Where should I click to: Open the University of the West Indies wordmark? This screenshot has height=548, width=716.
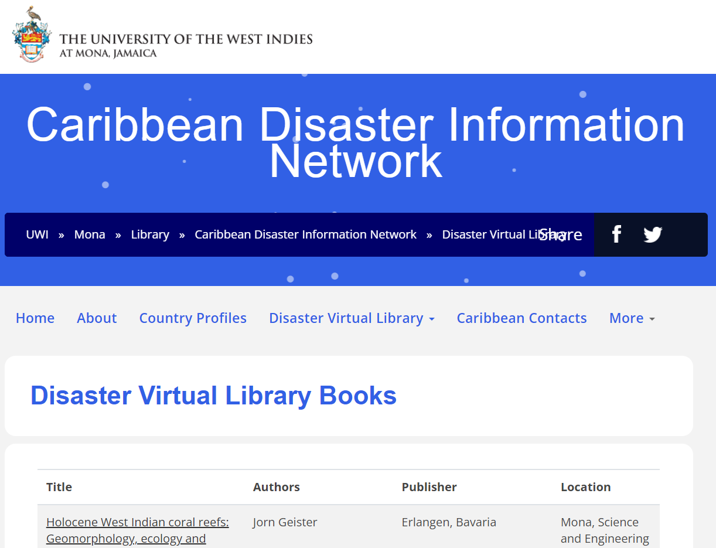pos(186,45)
